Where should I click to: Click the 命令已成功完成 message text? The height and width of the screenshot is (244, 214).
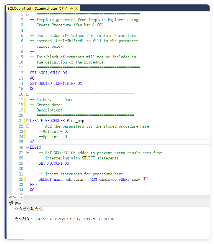click(x=29, y=209)
